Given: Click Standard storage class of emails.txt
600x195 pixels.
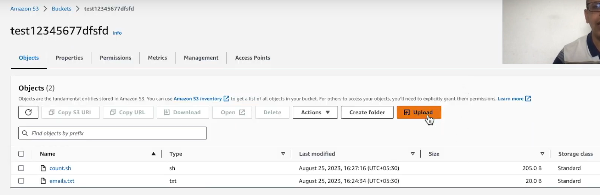Looking at the screenshot, I should point(569,181).
